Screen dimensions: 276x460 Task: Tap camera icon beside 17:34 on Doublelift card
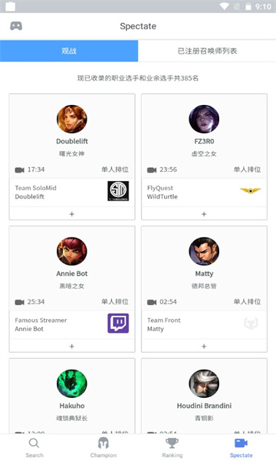pyautogui.click(x=20, y=170)
